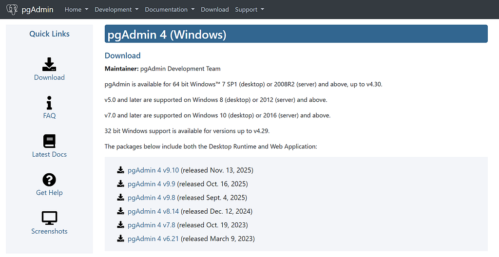
Task: Open the Latest Docs quick link label
Action: pyautogui.click(x=49, y=154)
